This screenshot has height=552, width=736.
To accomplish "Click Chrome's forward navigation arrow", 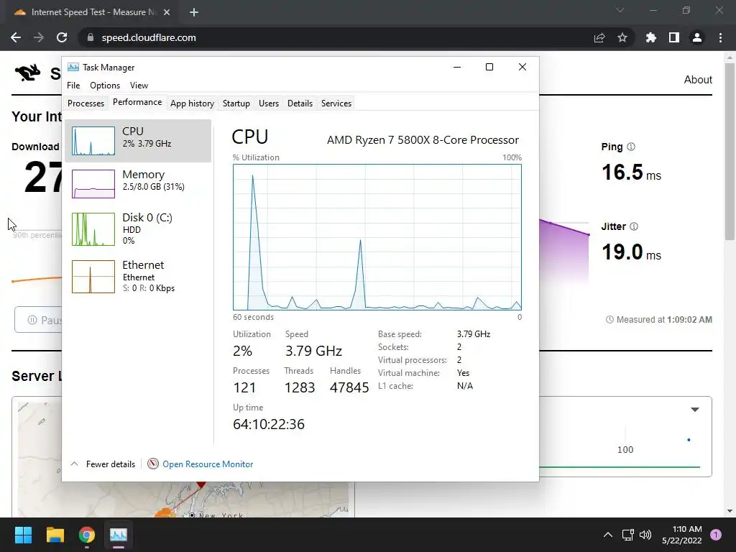I will [39, 37].
